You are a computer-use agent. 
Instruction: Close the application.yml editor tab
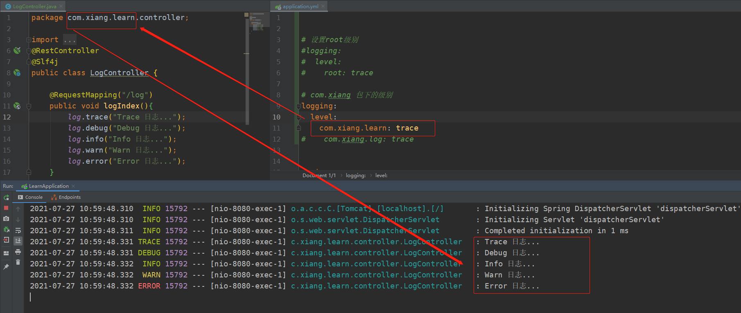pos(323,6)
